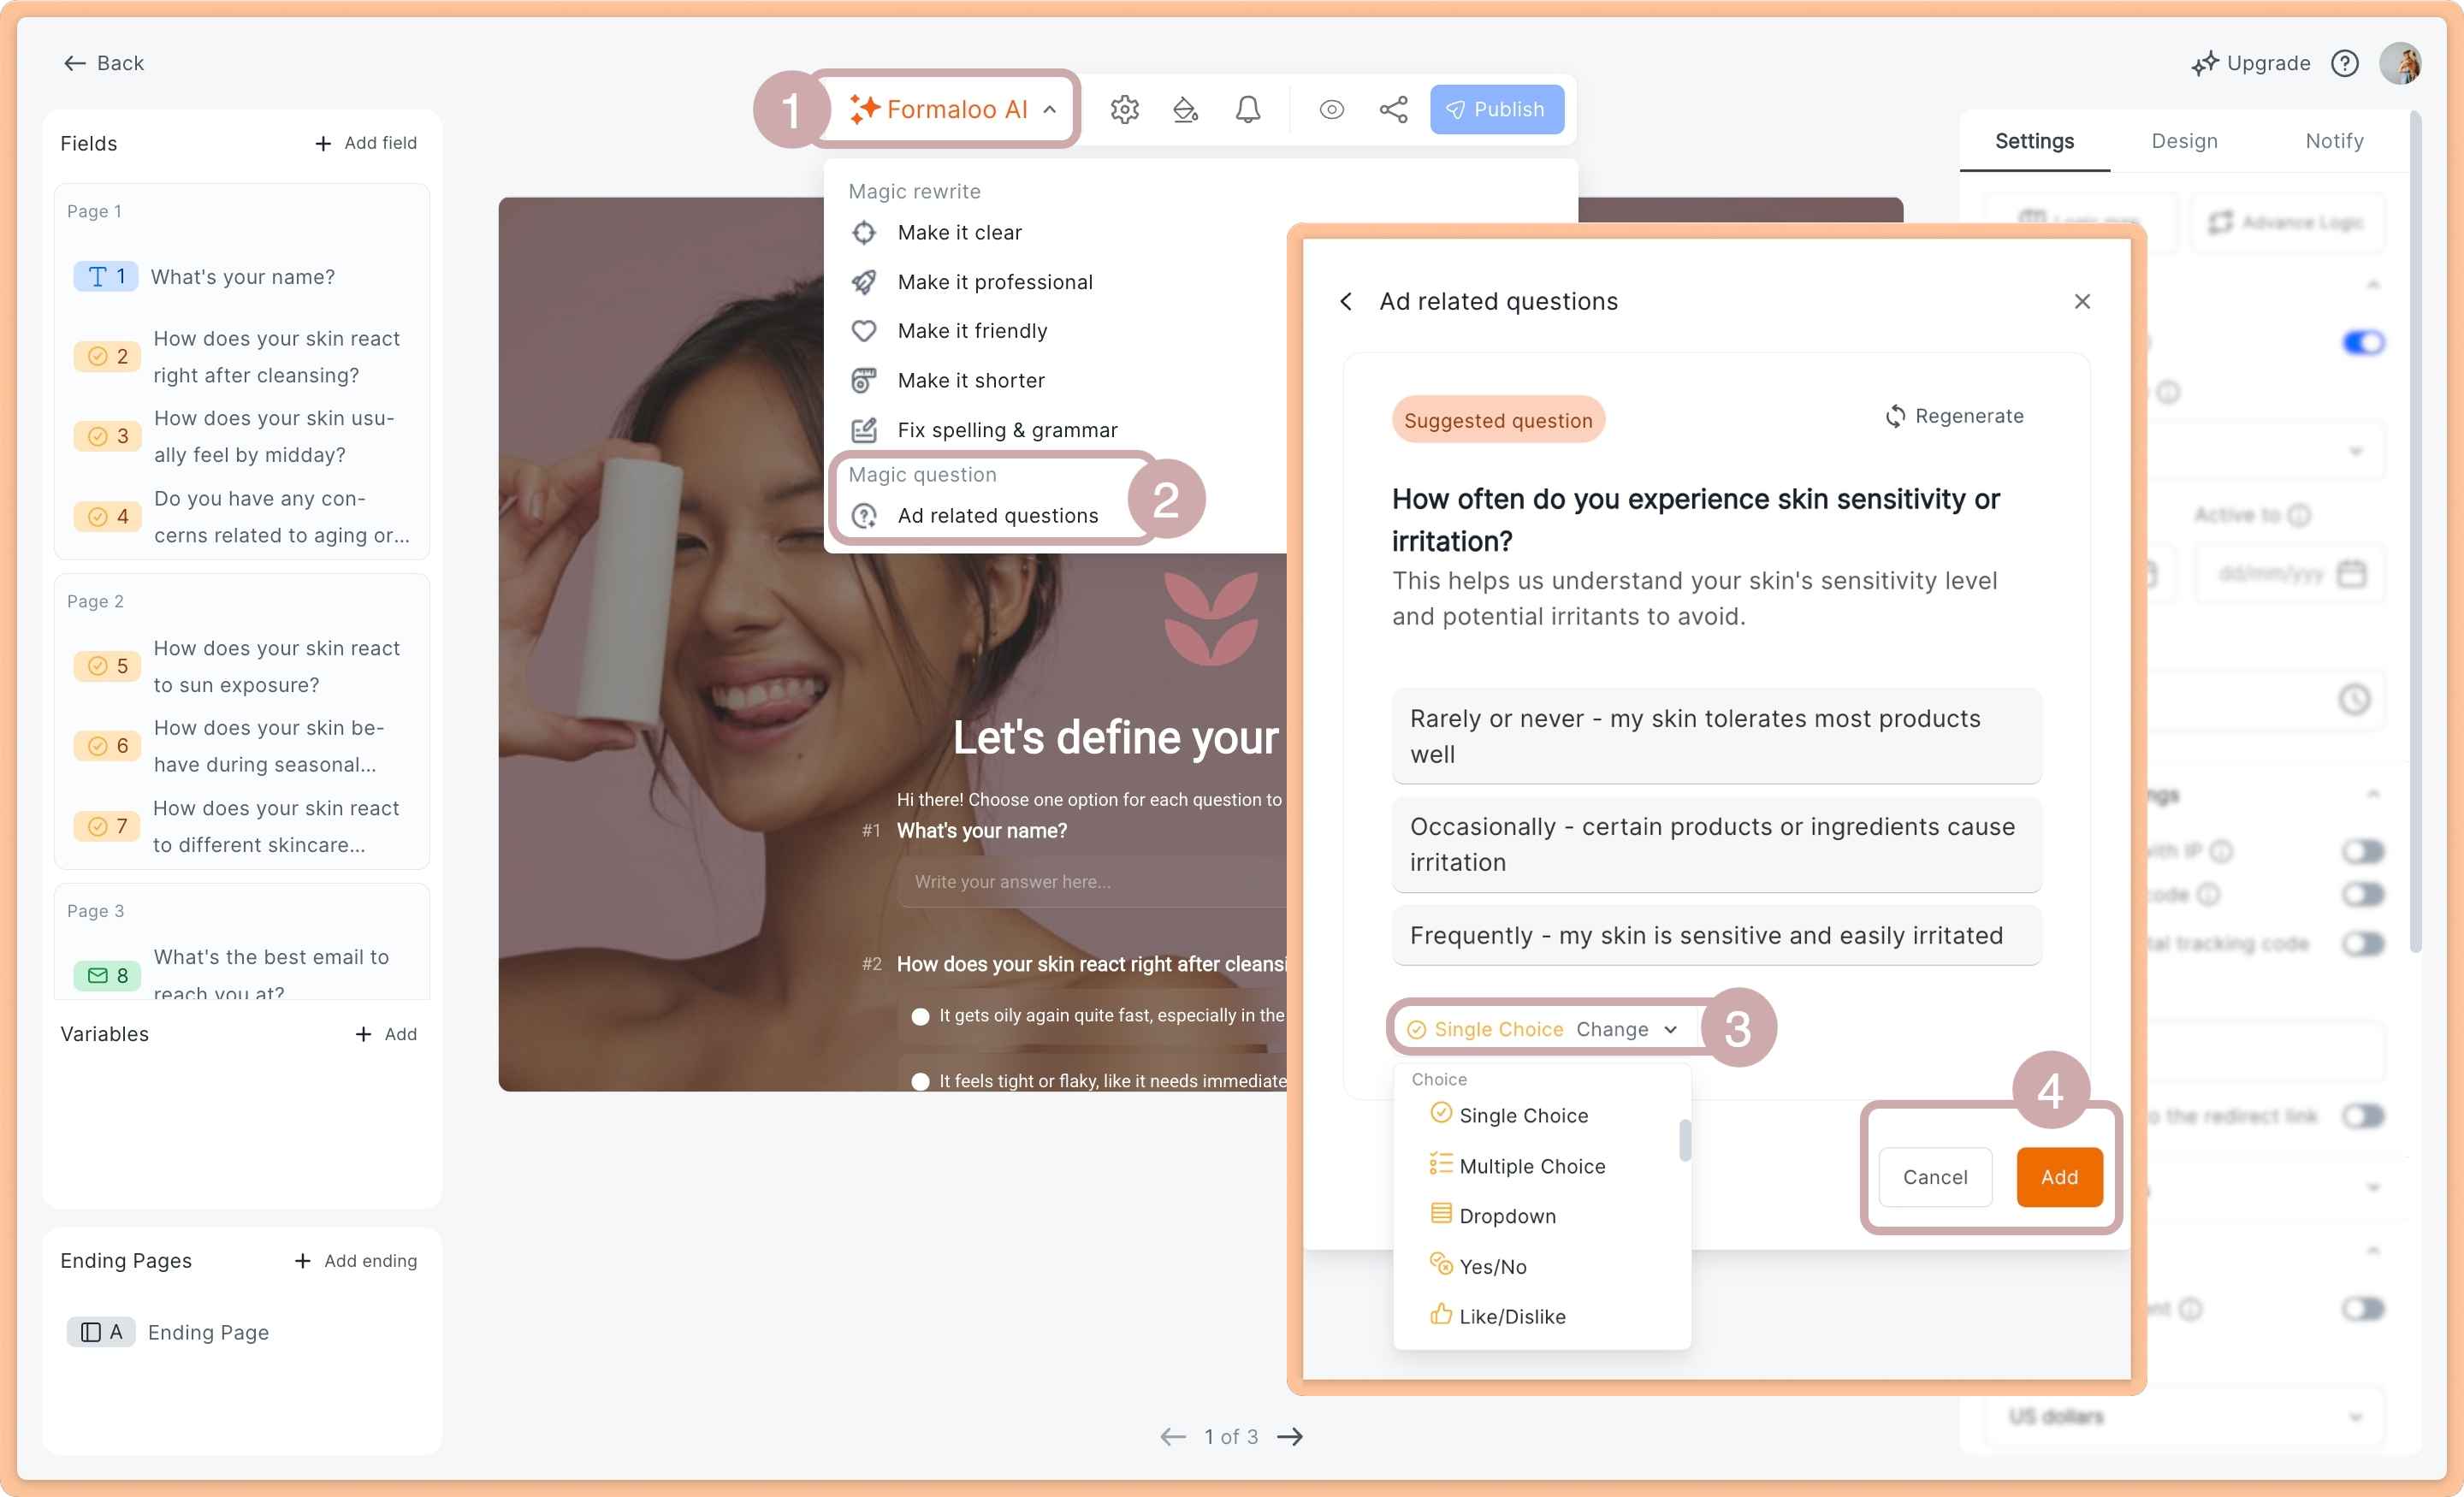This screenshot has height=1497, width=2464.
Task: Select radio It gets oily again quite fast
Action: pos(920,1016)
